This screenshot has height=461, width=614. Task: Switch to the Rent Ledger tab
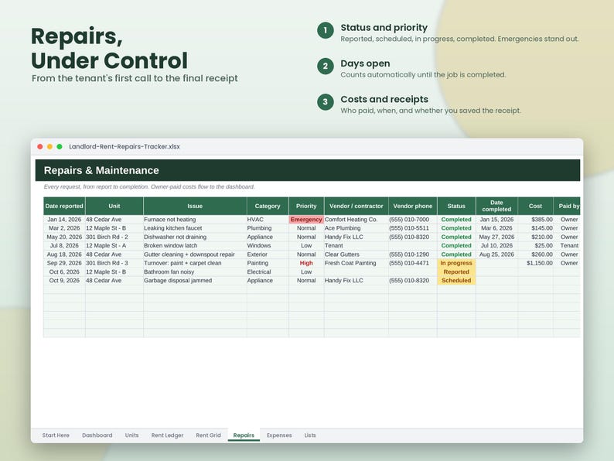167,435
